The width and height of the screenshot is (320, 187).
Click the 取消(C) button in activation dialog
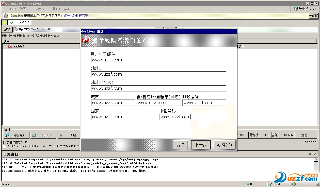225,145
